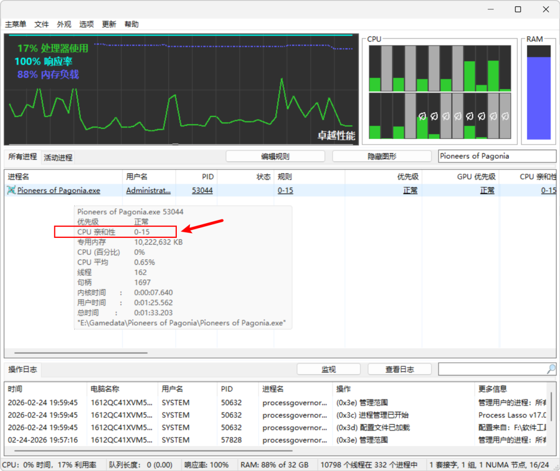Click the 正常 value under 优先级 column
The height and width of the screenshot is (471, 560).
pos(410,190)
